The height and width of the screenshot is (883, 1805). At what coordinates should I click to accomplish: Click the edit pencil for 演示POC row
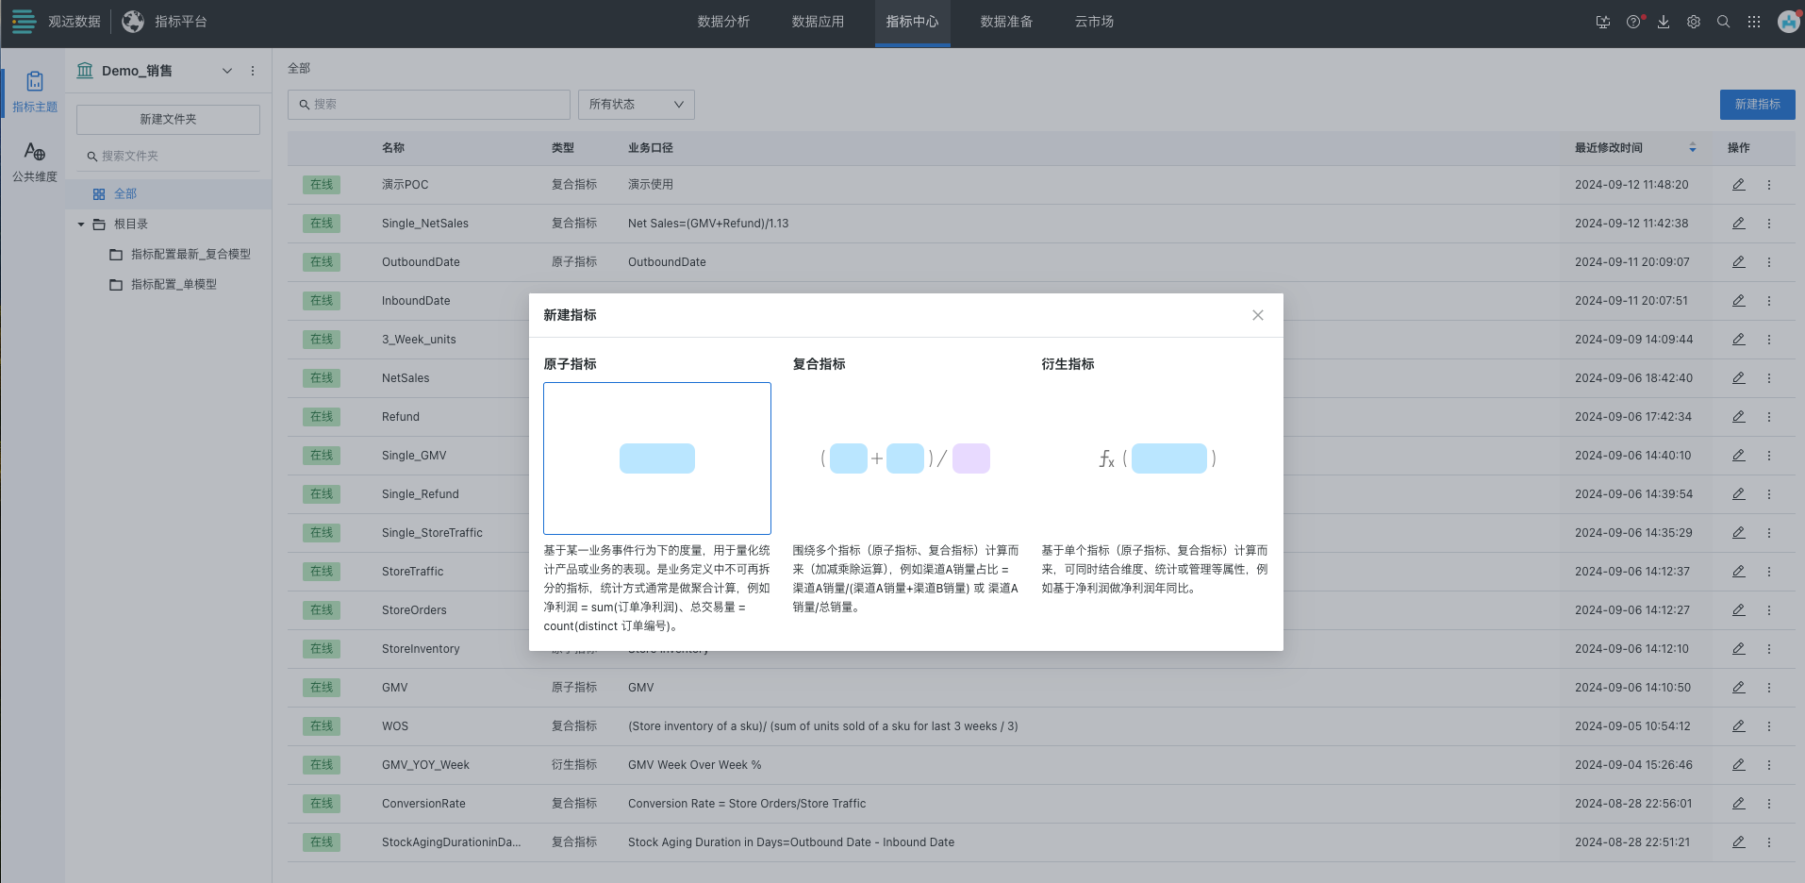pos(1737,184)
